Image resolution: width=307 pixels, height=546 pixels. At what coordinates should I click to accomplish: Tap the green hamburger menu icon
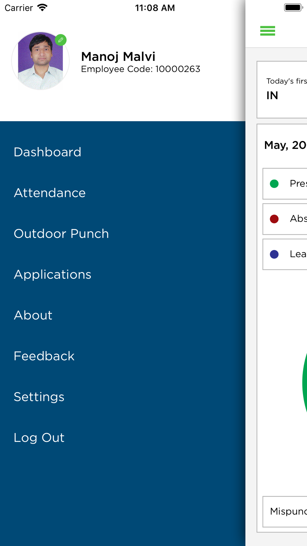pyautogui.click(x=267, y=31)
